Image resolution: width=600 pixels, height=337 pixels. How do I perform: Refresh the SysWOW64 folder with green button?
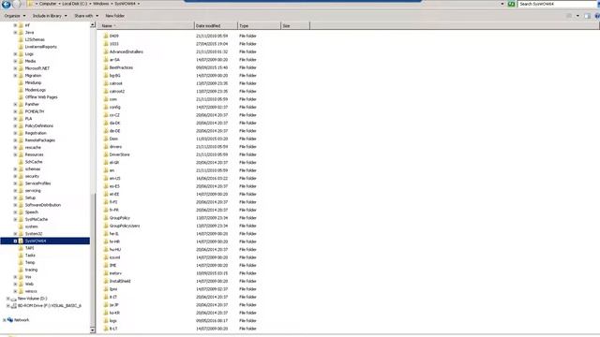511,4
